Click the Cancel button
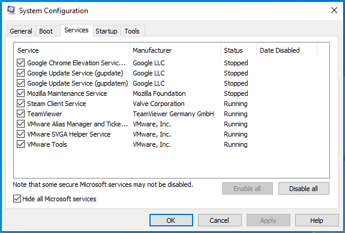The image size is (345, 233). 220,220
